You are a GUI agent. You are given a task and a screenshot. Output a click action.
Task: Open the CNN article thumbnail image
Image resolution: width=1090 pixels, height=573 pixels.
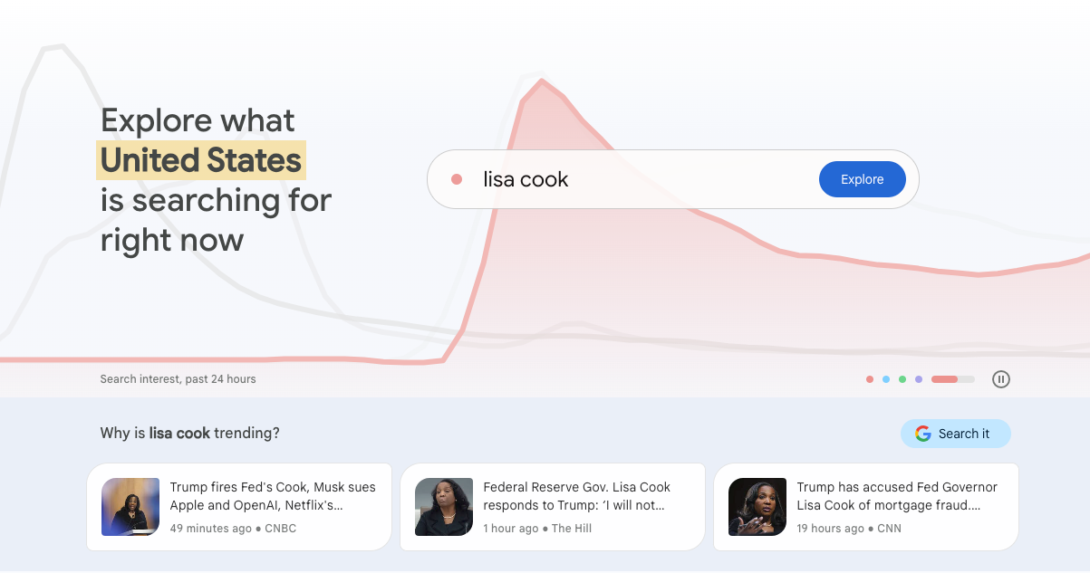click(757, 507)
